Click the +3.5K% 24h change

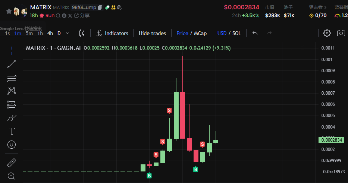251,16
